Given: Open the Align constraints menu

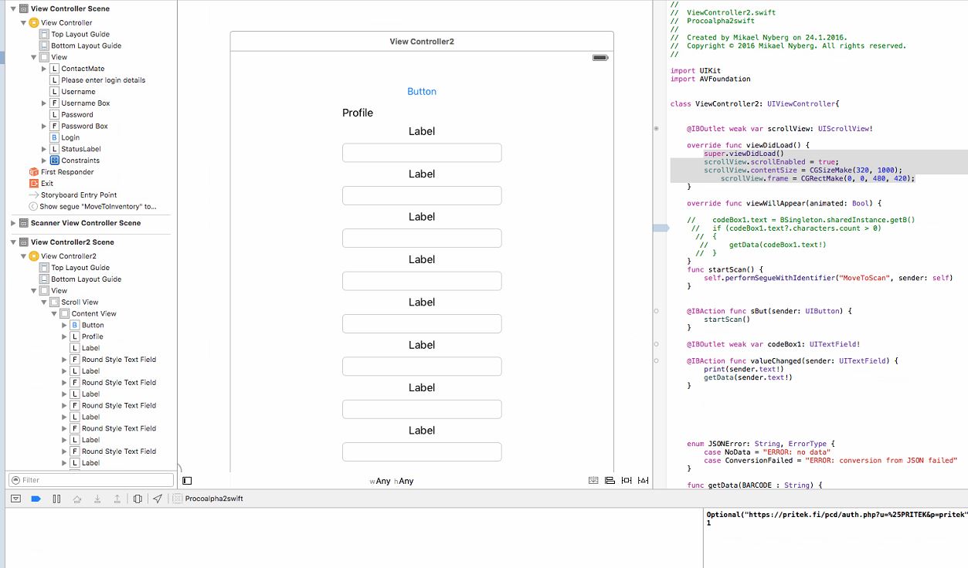Looking at the screenshot, I should click(x=610, y=480).
